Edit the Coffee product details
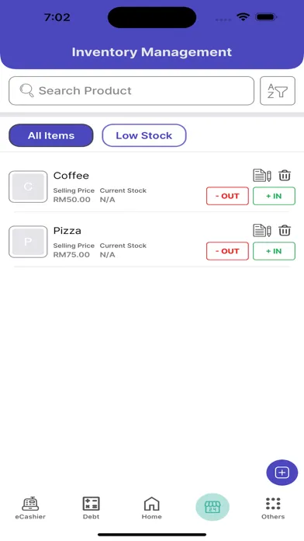 (x=262, y=175)
